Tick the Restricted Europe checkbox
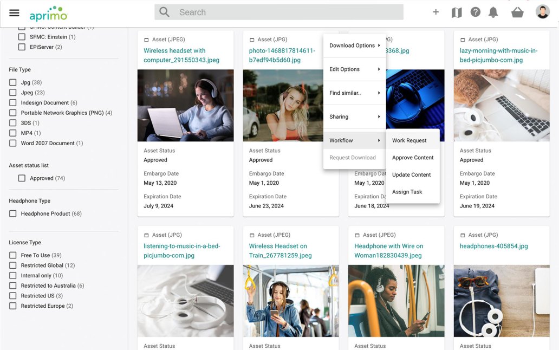The width and height of the screenshot is (559, 350). coord(13,306)
